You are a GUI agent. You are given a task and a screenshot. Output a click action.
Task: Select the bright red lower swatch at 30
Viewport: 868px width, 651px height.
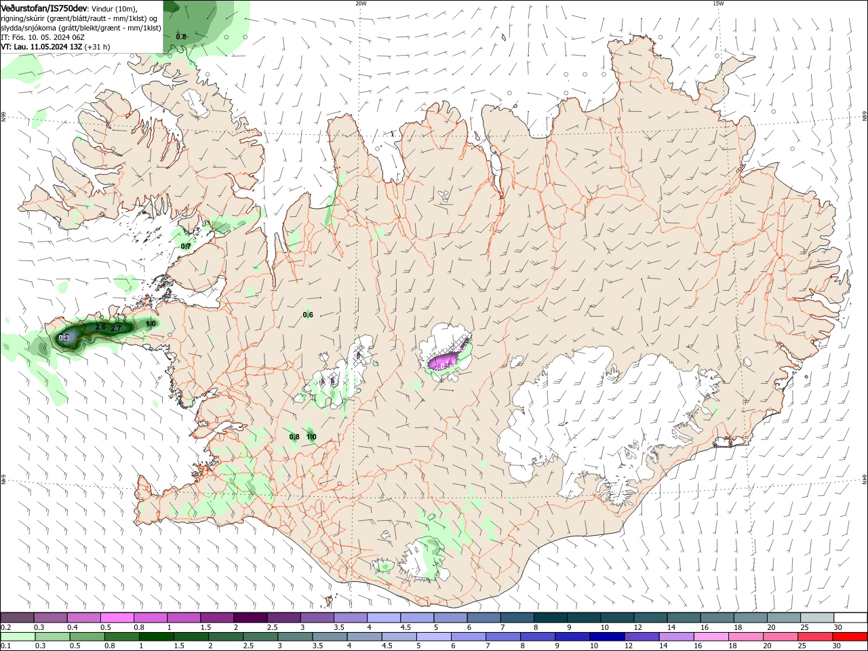point(849,636)
